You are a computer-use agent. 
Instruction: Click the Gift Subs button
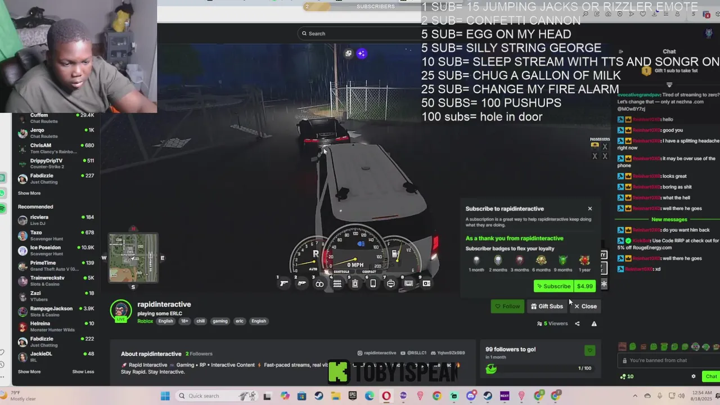pos(546,307)
